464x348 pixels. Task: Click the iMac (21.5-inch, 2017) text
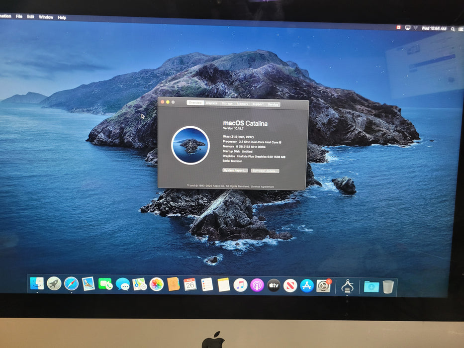pyautogui.click(x=238, y=137)
